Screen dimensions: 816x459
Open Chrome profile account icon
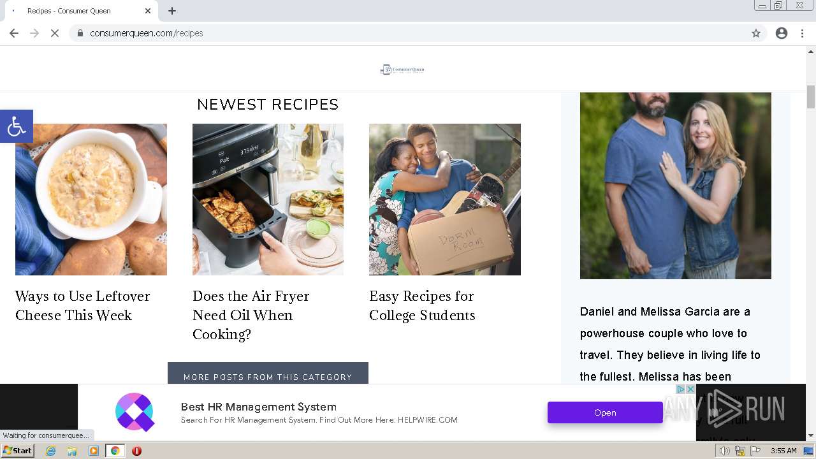[782, 33]
